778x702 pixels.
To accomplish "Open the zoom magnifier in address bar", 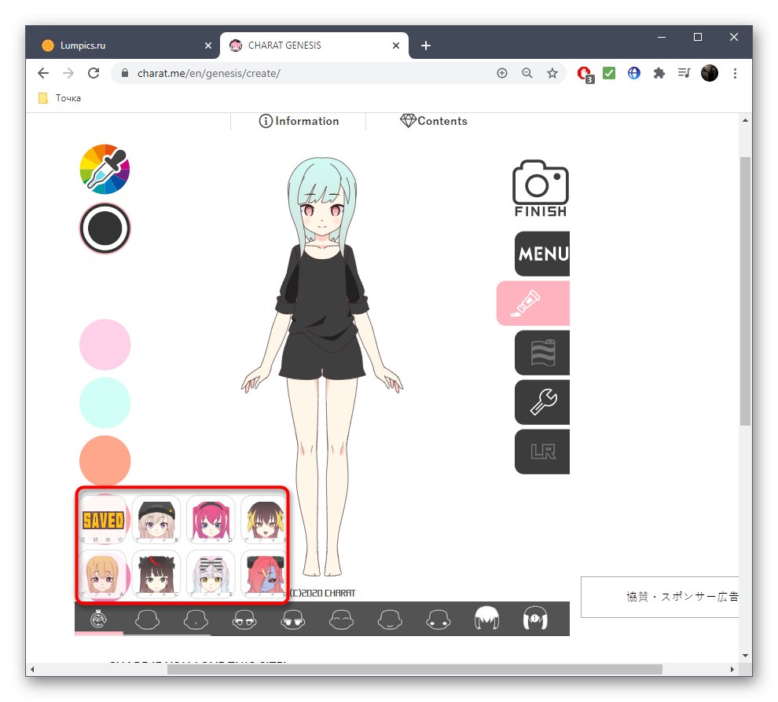I will point(527,73).
